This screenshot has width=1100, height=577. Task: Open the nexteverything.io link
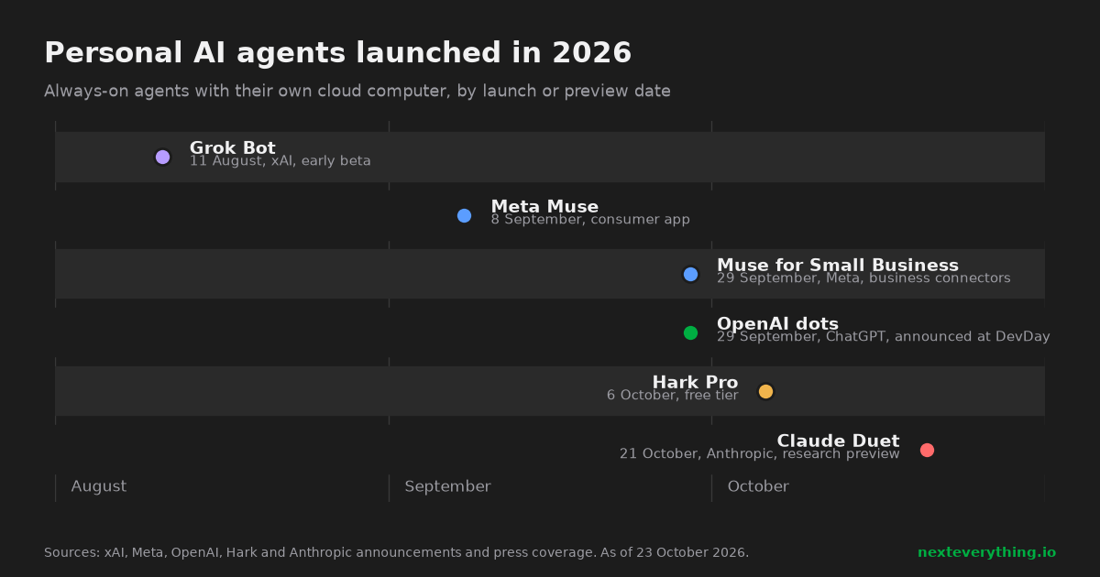tap(986, 552)
